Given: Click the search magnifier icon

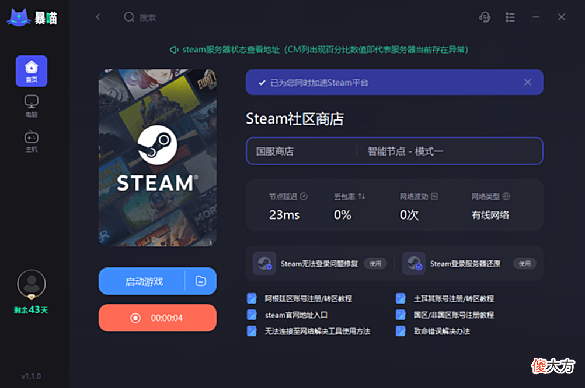Looking at the screenshot, I should (129, 17).
